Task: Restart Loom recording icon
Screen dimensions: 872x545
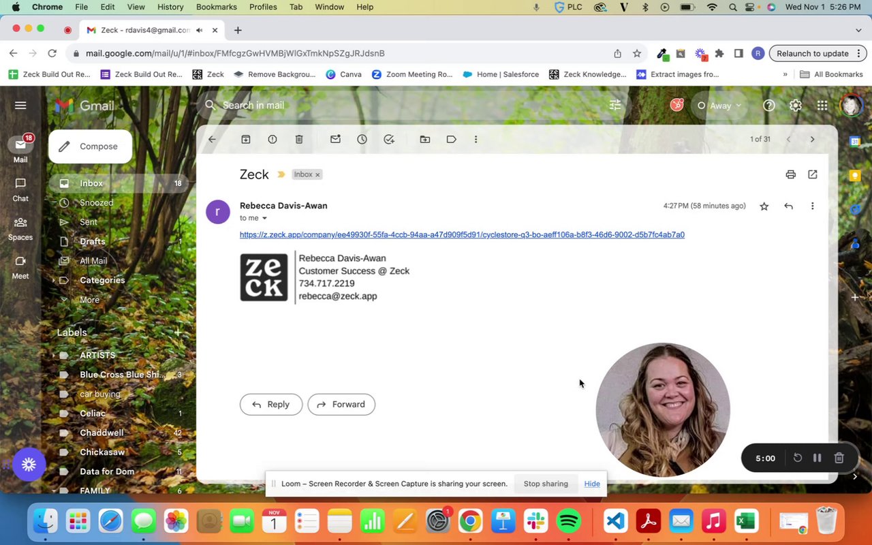Action: (798, 458)
